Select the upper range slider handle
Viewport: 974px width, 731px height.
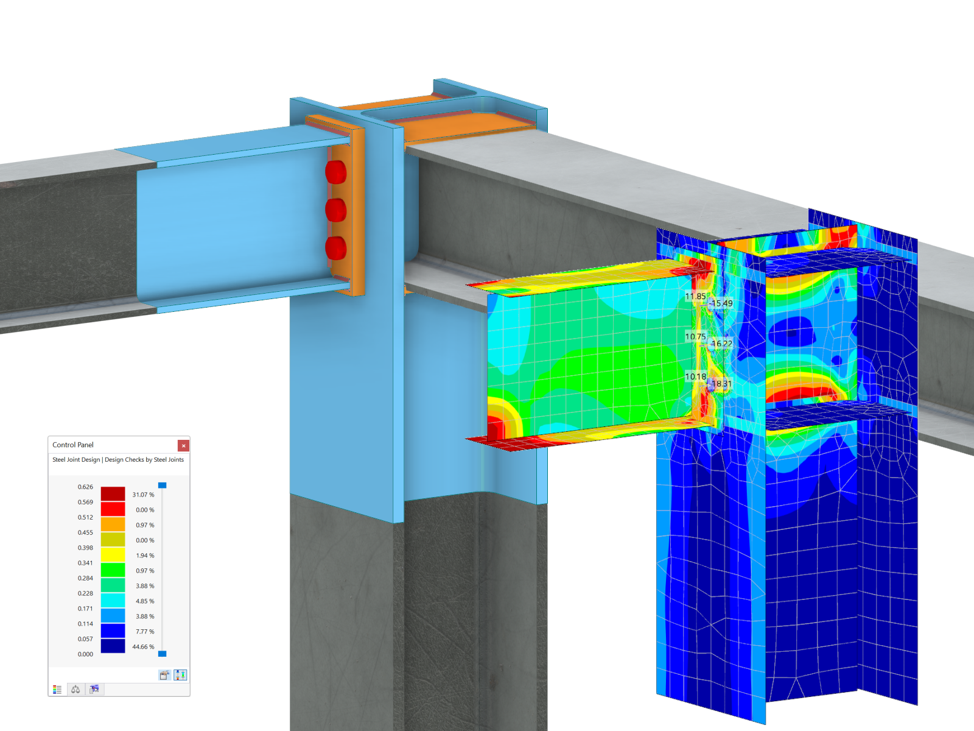coord(162,486)
